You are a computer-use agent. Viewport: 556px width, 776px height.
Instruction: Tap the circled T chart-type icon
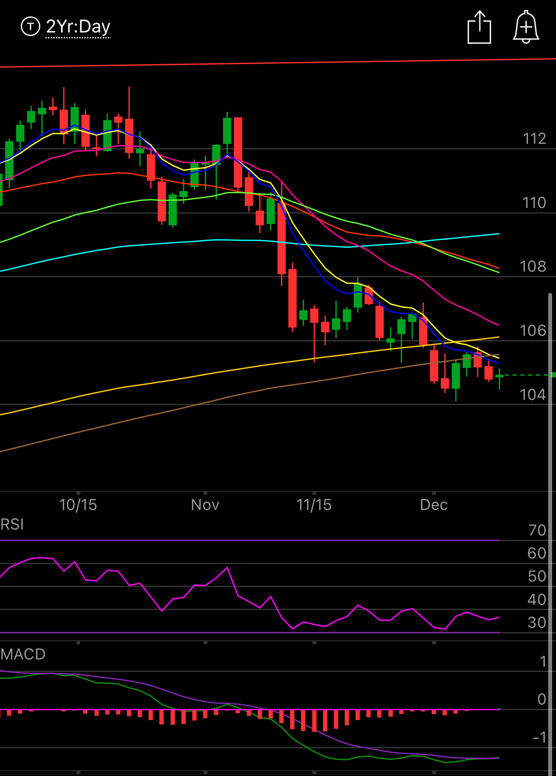tap(30, 26)
